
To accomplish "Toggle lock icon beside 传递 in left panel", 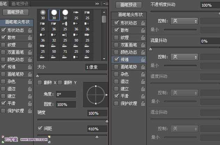I will 30,67.
